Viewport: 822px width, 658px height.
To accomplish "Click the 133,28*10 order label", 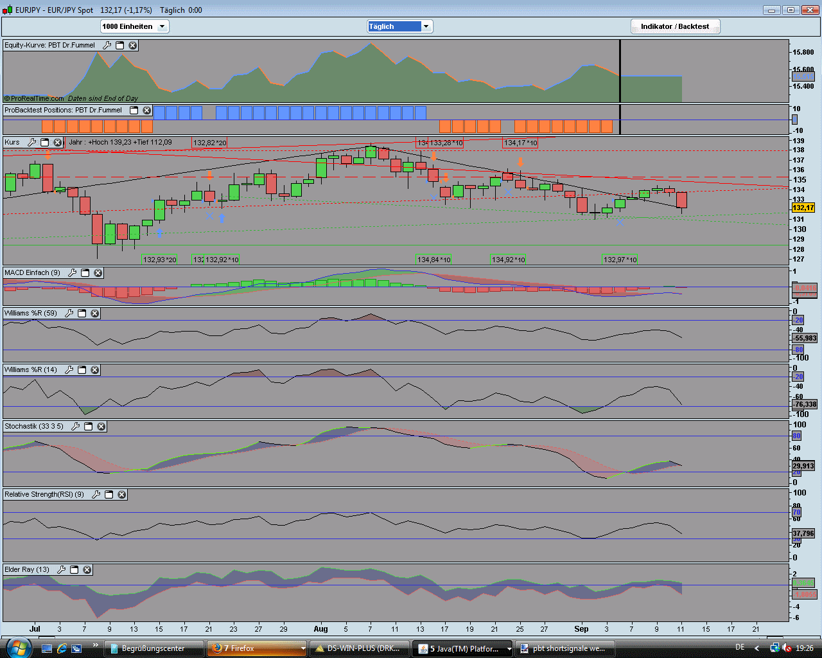I will (446, 143).
